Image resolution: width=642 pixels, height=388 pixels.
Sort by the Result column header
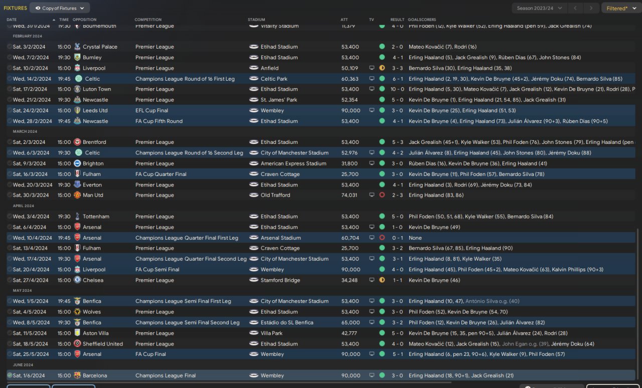point(397,20)
